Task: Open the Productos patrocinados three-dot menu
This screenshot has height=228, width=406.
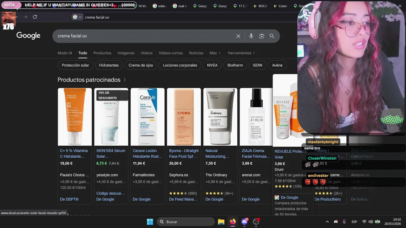Action: point(125,80)
